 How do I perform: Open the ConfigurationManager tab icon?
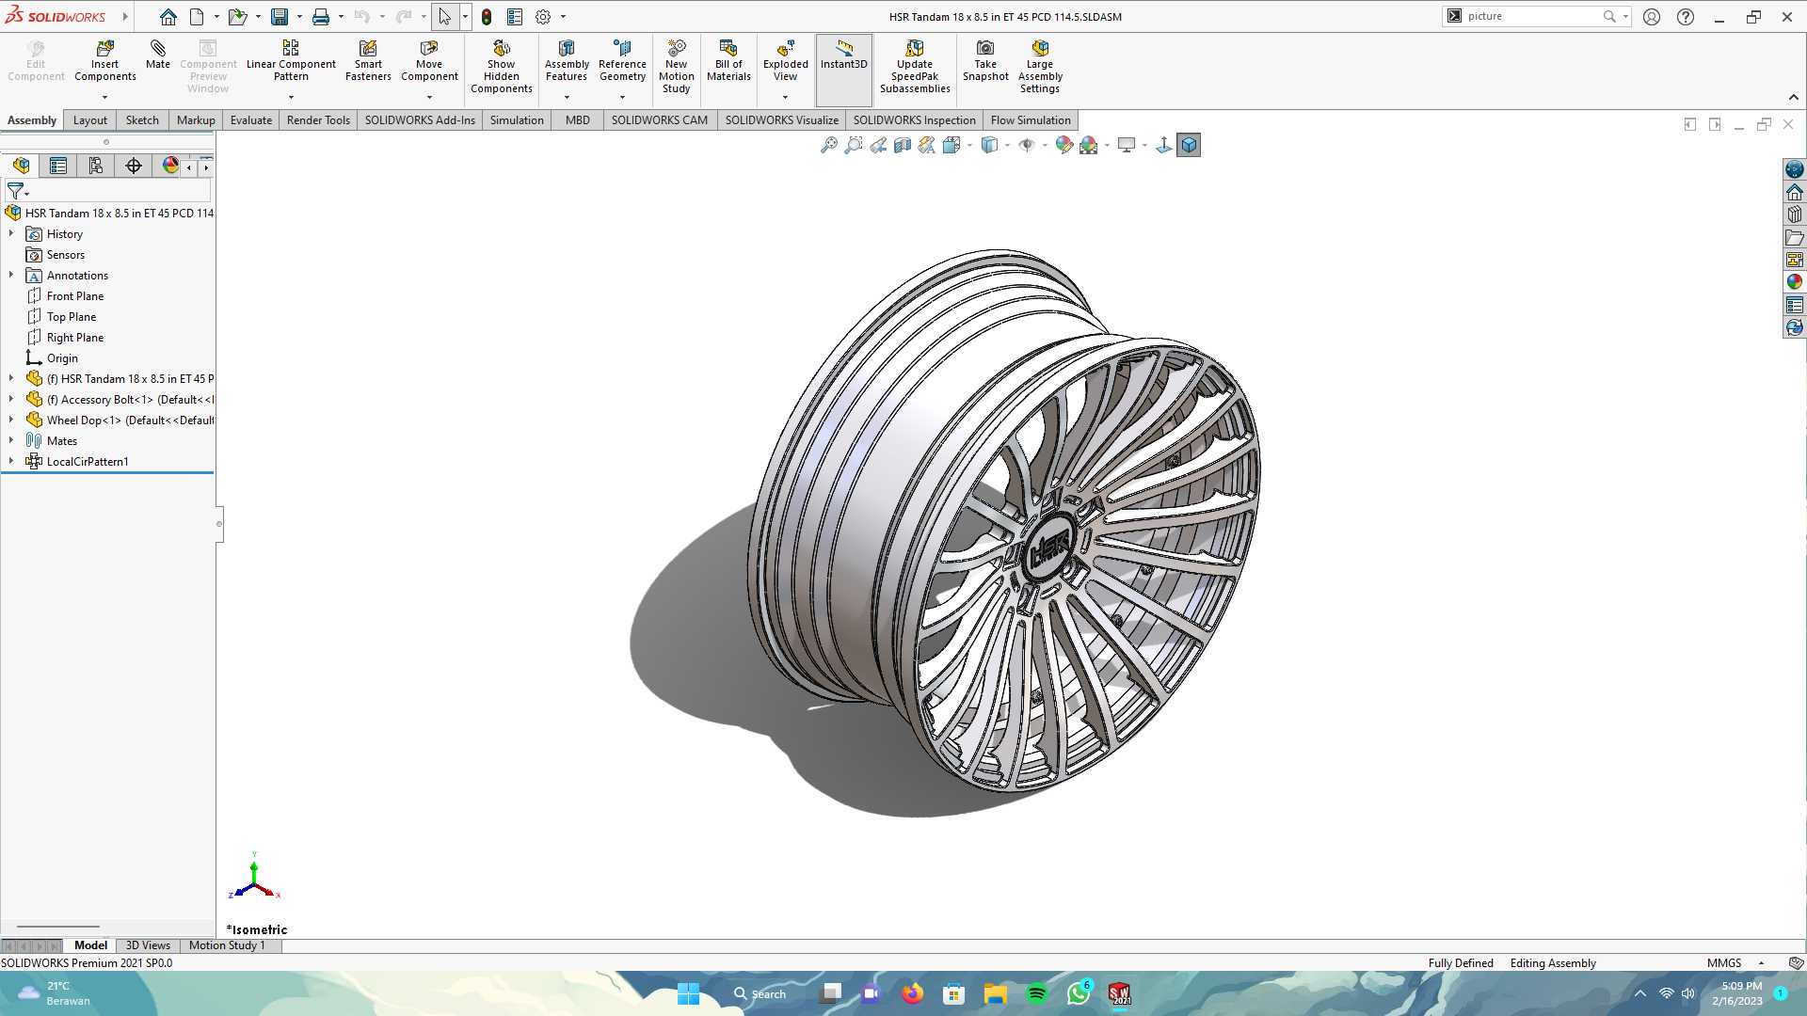[x=96, y=166]
